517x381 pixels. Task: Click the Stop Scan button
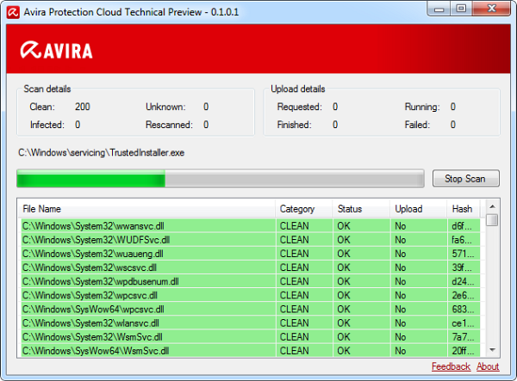[466, 178]
